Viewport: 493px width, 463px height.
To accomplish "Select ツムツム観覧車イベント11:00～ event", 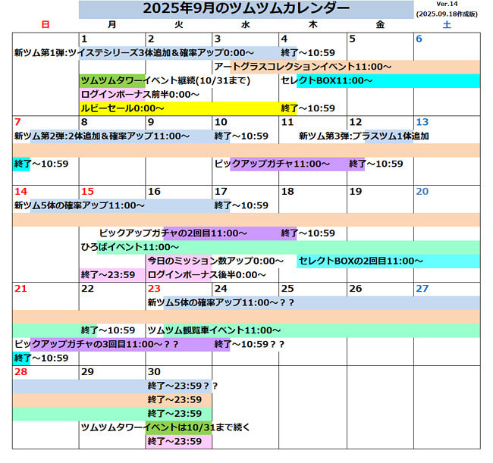I will (214, 330).
